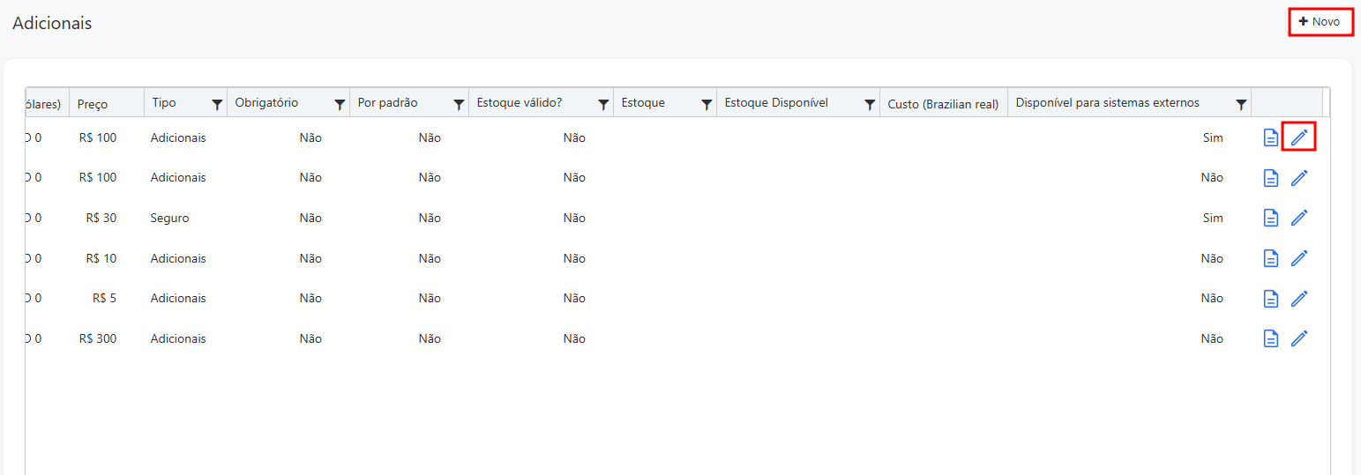Click pencil icon for R$ 5 row
Screen dimensions: 1361x475
click(1298, 299)
